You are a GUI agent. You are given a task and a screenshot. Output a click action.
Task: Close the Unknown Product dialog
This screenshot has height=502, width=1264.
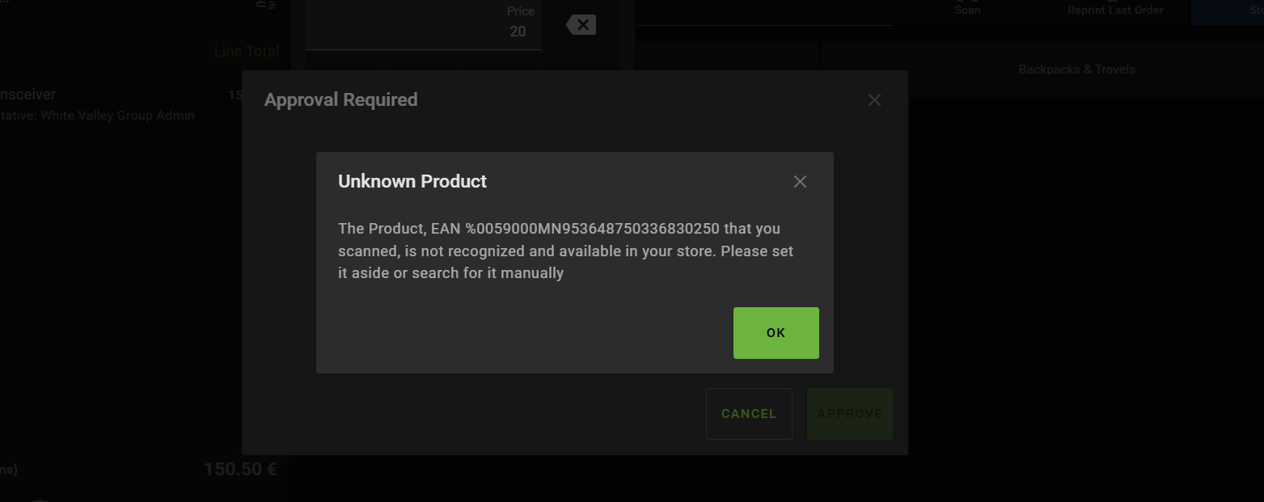[x=800, y=182]
